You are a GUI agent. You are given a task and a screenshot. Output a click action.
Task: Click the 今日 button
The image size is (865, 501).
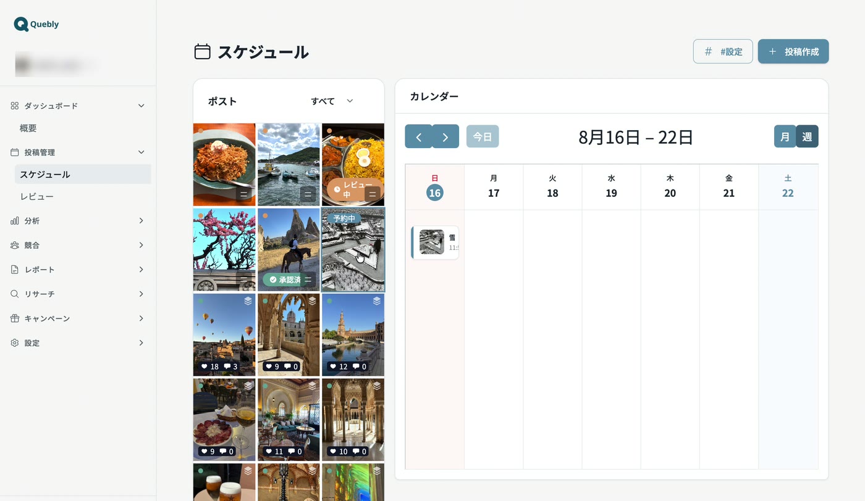[483, 136]
